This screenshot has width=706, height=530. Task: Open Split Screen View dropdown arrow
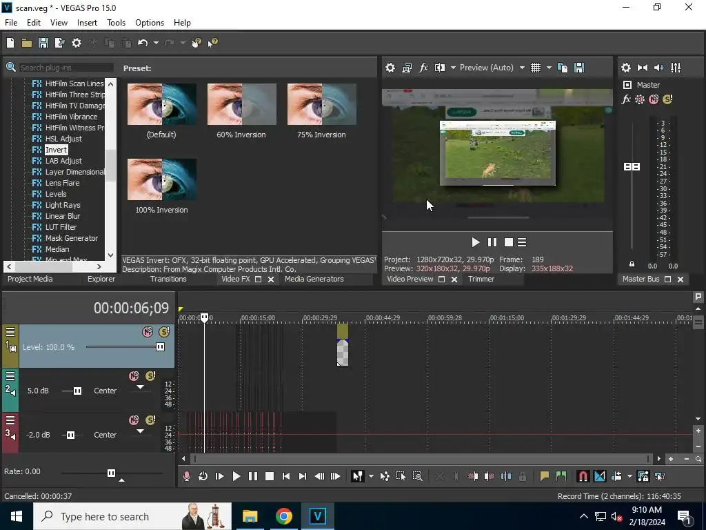point(453,68)
